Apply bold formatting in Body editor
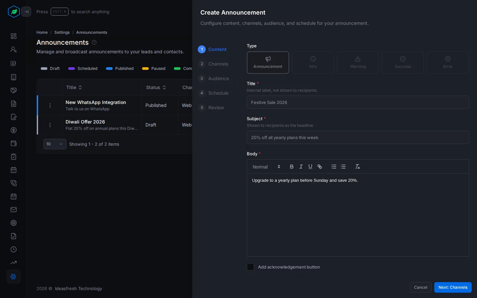This screenshot has width=477, height=298. 291,167
